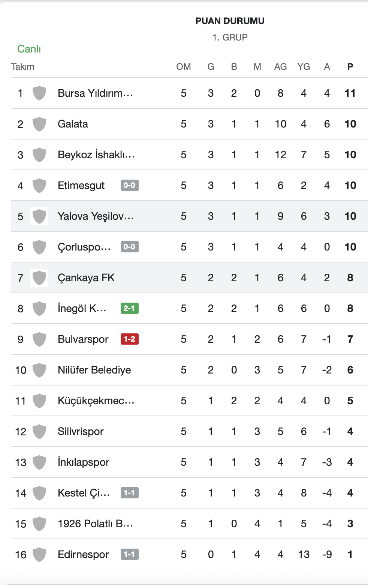The width and height of the screenshot is (368, 585).
Task: Click Edirnespor's 1-1 live score badge
Action: click(129, 554)
